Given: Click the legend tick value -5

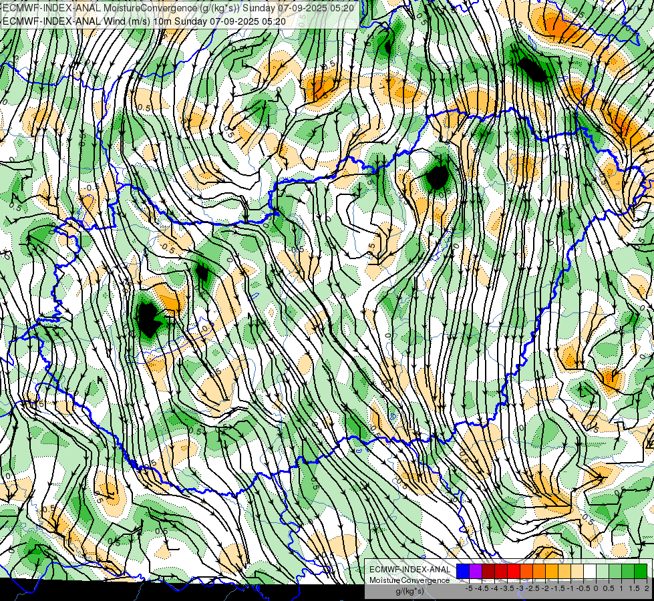Looking at the screenshot, I should [469, 588].
